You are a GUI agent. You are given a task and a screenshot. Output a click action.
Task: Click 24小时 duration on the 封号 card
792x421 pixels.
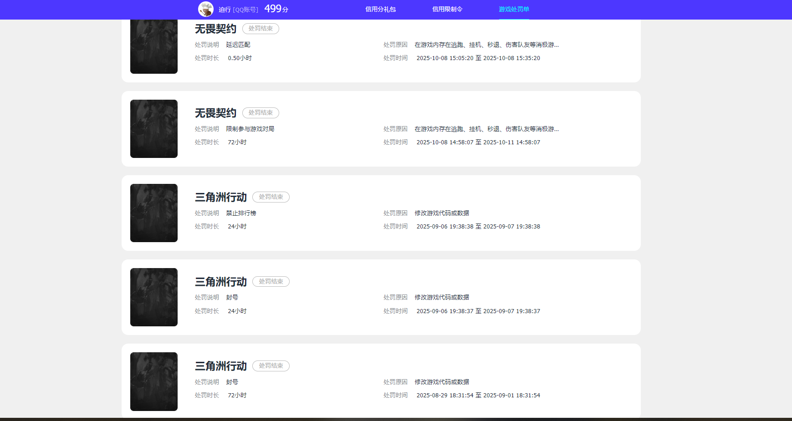tap(237, 311)
